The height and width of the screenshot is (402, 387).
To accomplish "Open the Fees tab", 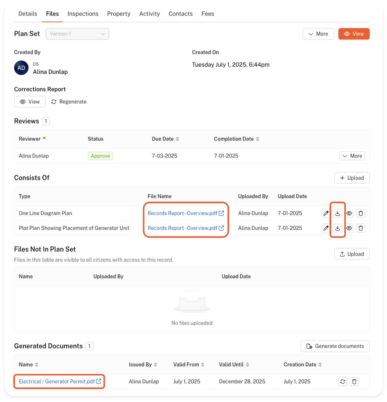I will pos(208,14).
